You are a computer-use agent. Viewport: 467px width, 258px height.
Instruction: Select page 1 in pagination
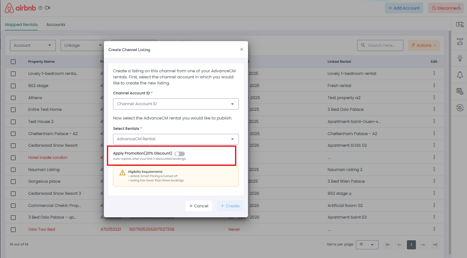[x=411, y=245]
